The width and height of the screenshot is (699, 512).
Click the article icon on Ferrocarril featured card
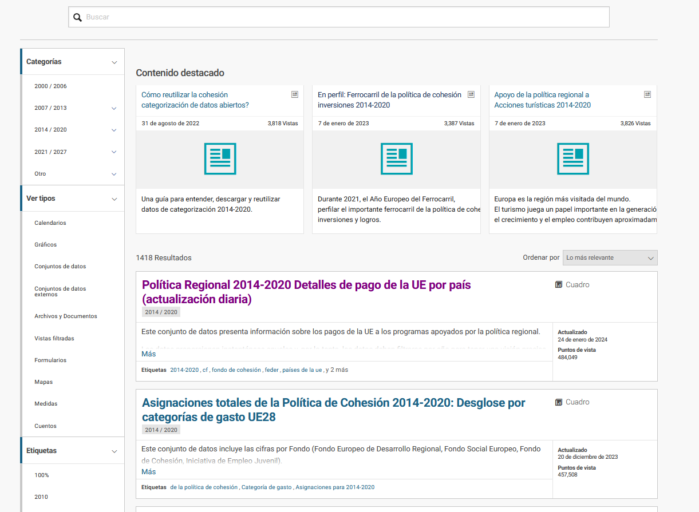pos(471,94)
